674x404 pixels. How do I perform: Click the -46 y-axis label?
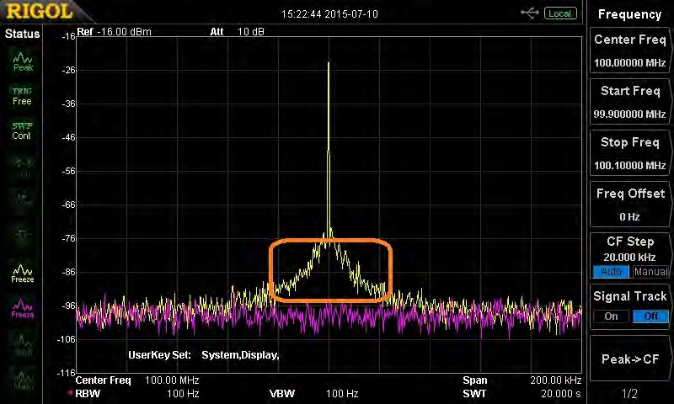coord(69,137)
